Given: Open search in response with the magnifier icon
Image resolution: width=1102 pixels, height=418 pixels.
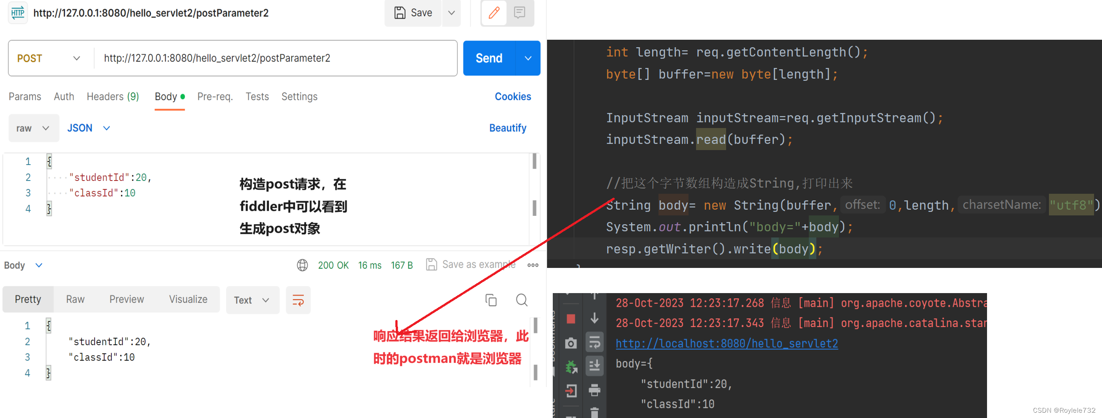Looking at the screenshot, I should 521,300.
